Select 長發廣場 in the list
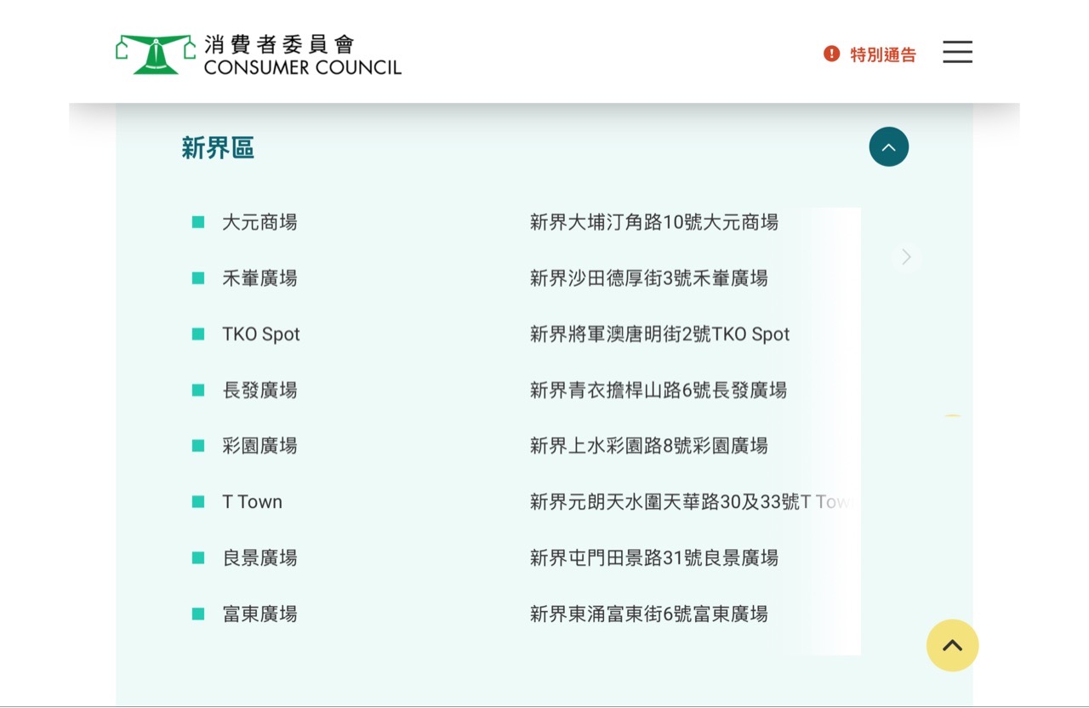 (x=259, y=391)
